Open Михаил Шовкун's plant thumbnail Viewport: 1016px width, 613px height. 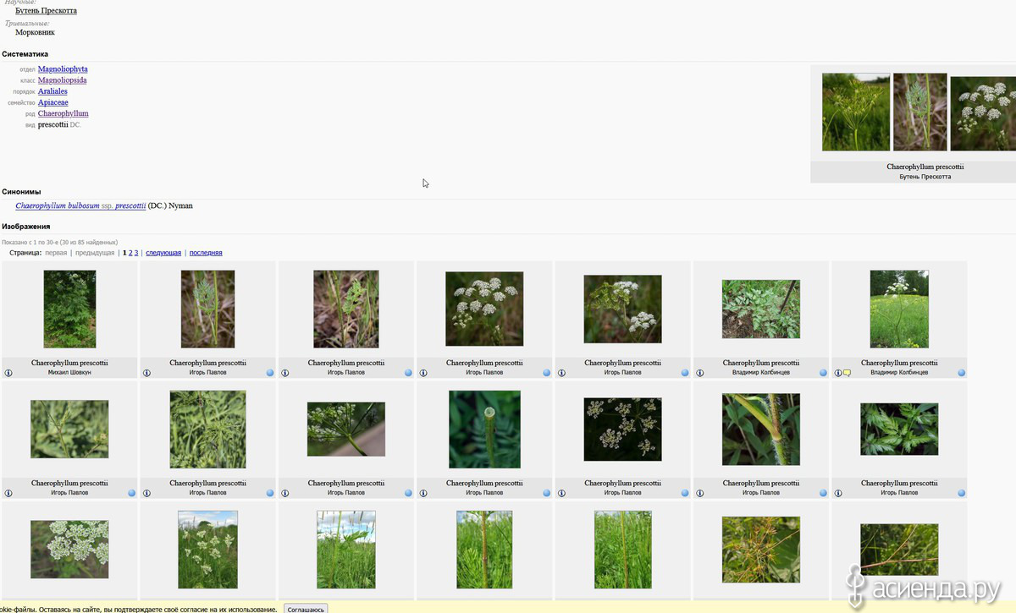(69, 309)
